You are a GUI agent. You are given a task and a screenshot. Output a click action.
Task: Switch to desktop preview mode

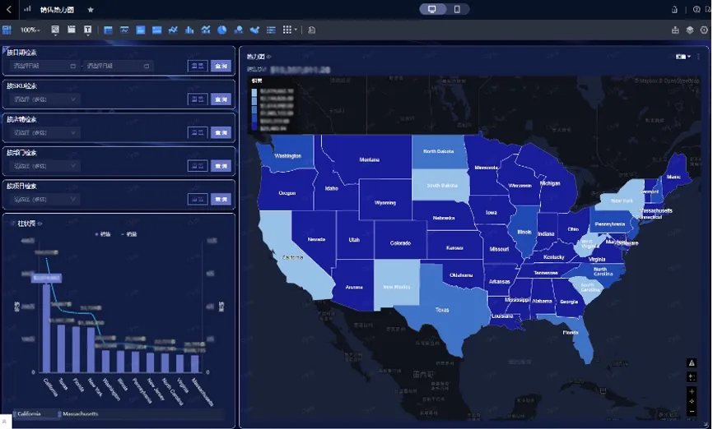pos(432,9)
